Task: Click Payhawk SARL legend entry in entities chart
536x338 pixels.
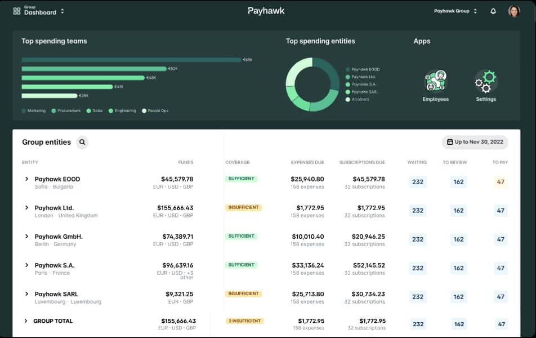Action: [x=362, y=92]
